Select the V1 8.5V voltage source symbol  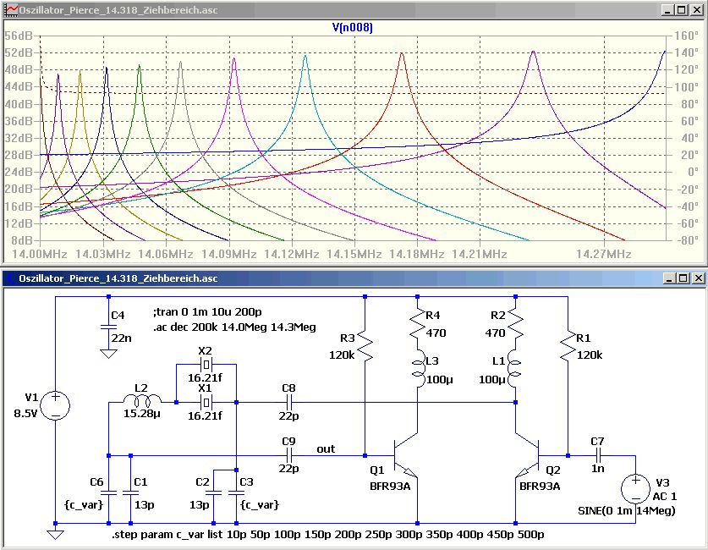(55, 405)
